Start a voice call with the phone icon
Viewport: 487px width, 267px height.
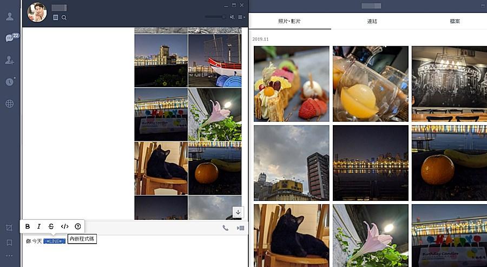(x=225, y=228)
